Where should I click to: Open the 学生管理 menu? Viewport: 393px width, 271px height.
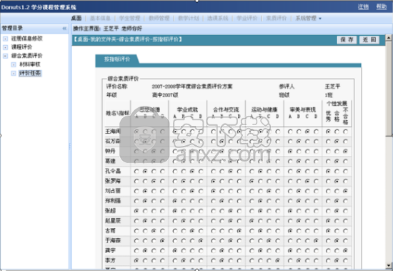pyautogui.click(x=129, y=18)
